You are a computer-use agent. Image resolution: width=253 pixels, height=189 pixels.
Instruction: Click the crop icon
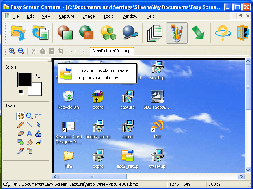(61, 51)
